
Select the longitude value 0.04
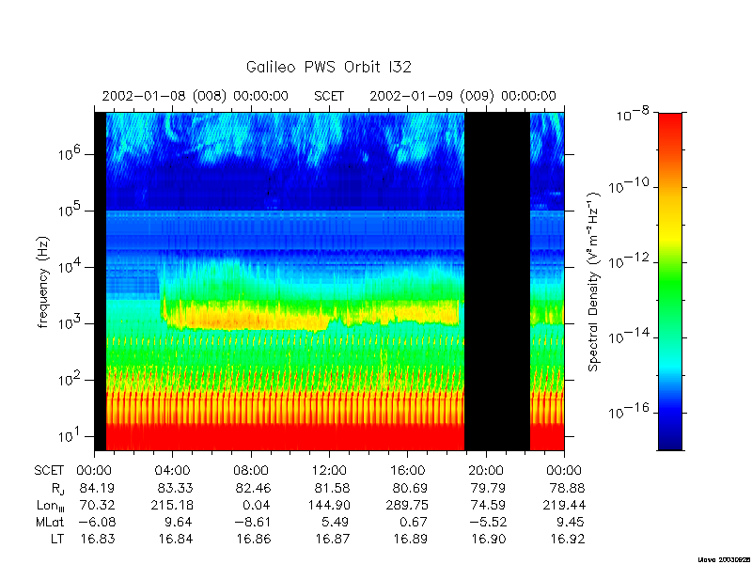[257, 505]
